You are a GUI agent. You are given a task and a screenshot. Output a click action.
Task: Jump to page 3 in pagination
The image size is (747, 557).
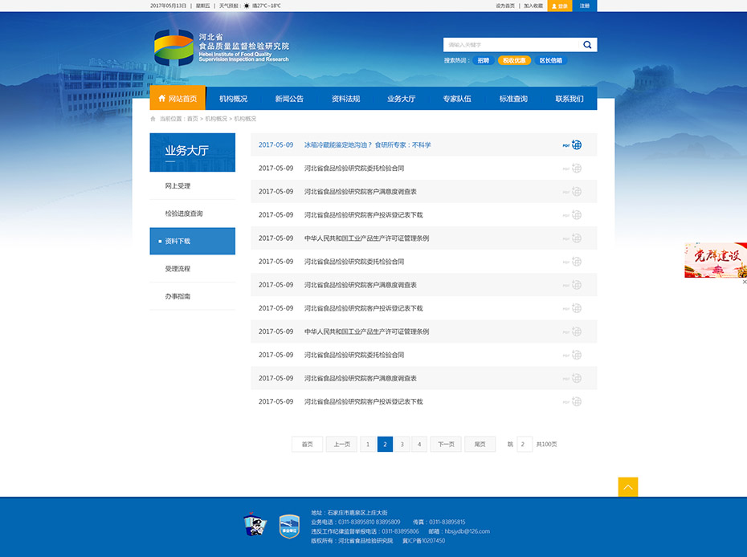click(402, 444)
